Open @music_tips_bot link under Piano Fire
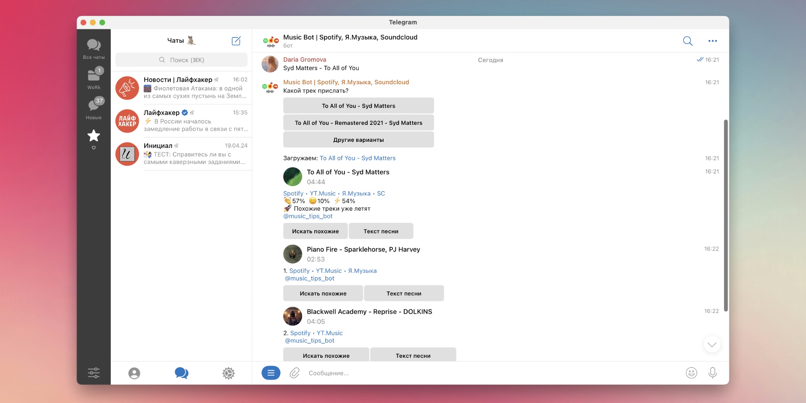This screenshot has width=806, height=403. [x=310, y=278]
